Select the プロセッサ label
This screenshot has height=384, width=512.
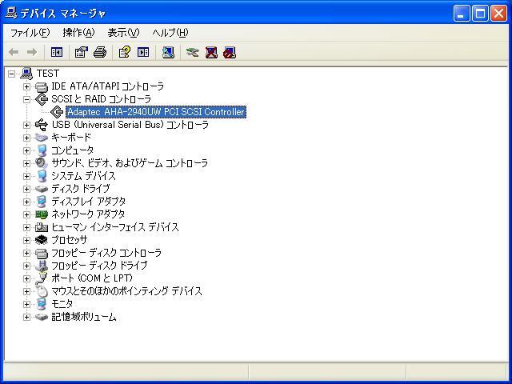tap(70, 240)
